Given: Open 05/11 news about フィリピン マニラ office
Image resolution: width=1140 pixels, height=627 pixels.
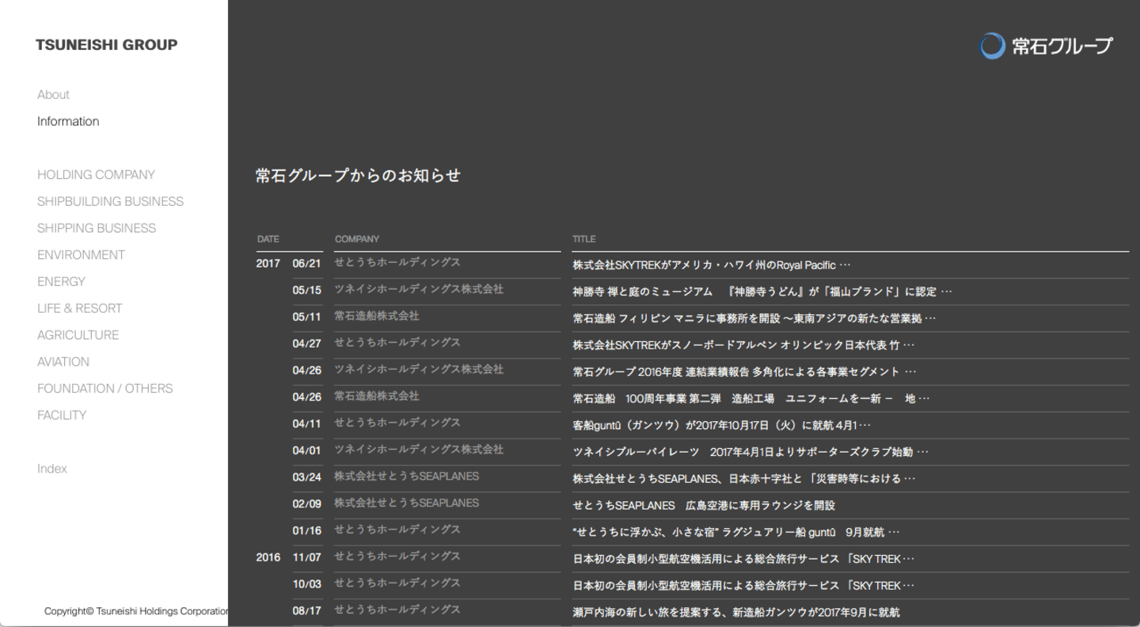Looking at the screenshot, I should point(754,318).
